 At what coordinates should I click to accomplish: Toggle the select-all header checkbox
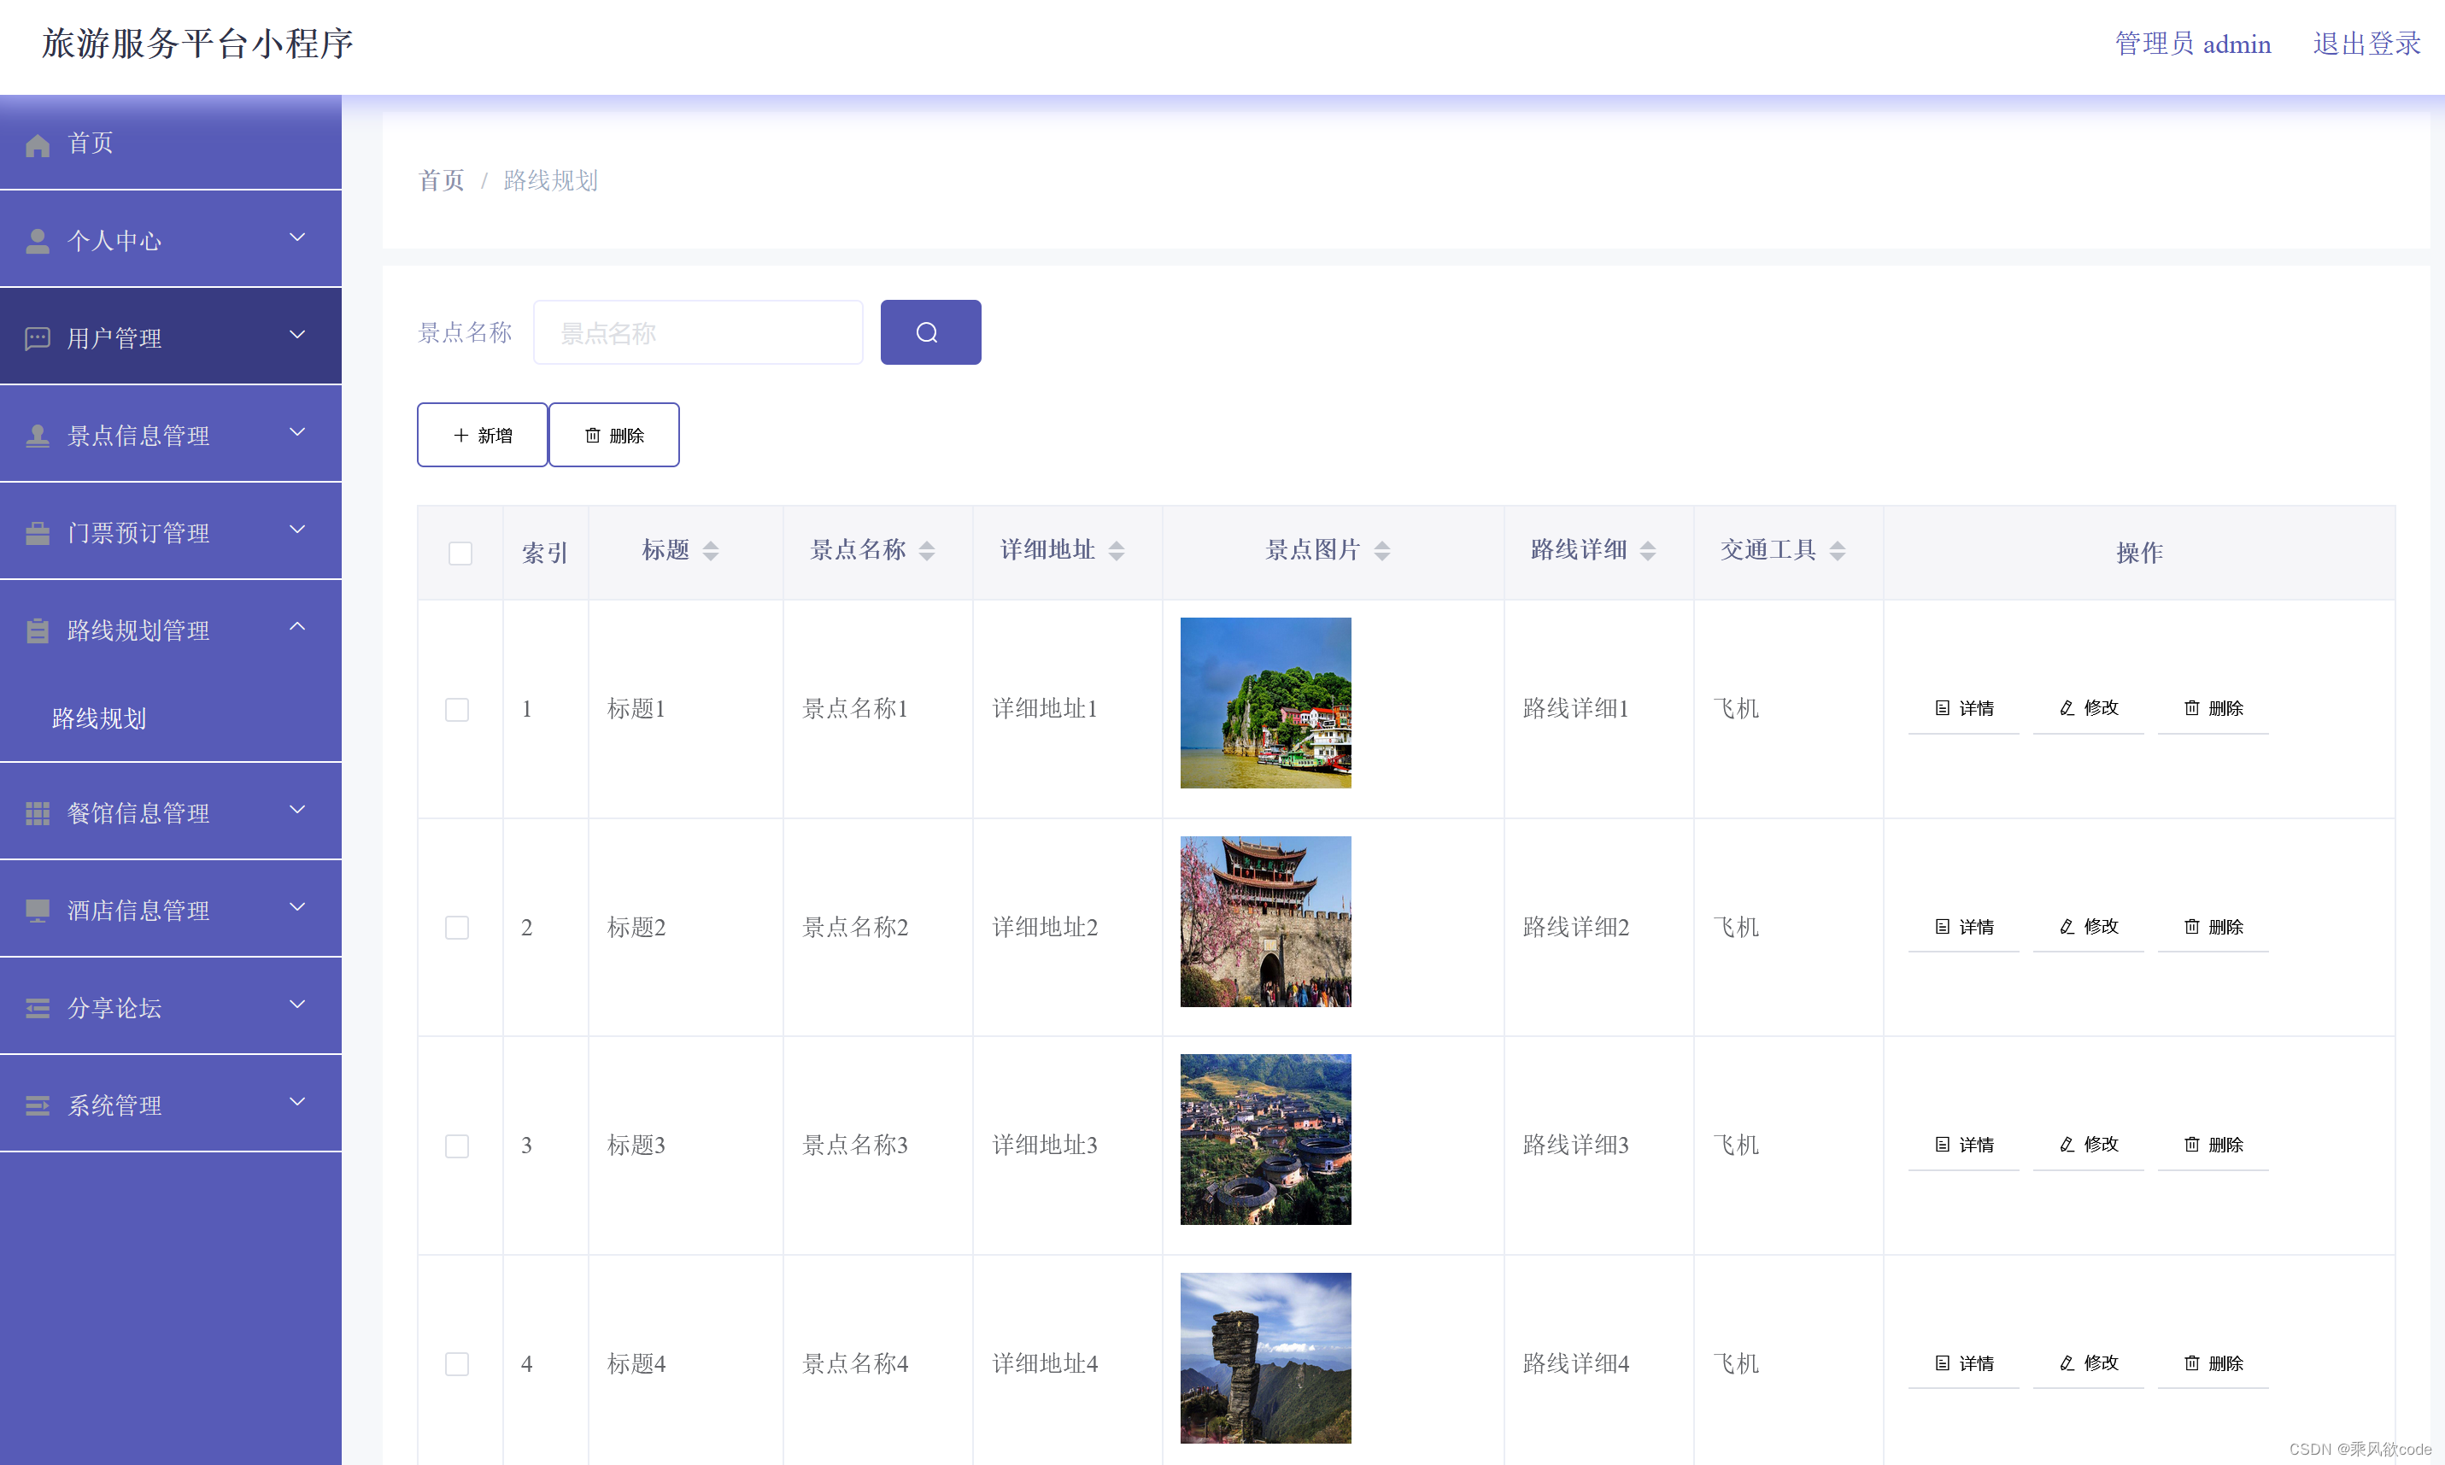(460, 553)
